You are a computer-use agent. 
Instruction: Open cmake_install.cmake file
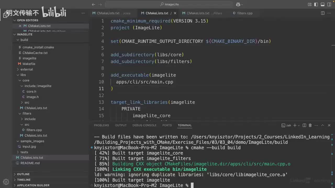(38, 47)
